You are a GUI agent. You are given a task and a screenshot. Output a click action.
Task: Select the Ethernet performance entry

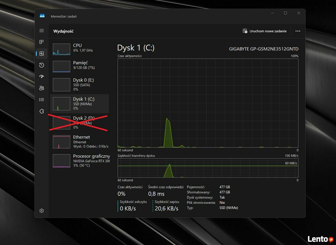pos(79,142)
